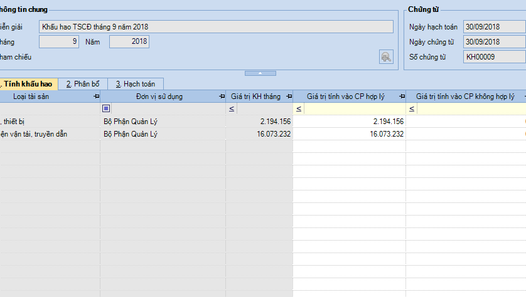Click the Tháng field showing 9
Image resolution: width=526 pixels, height=297 pixels.
click(59, 42)
